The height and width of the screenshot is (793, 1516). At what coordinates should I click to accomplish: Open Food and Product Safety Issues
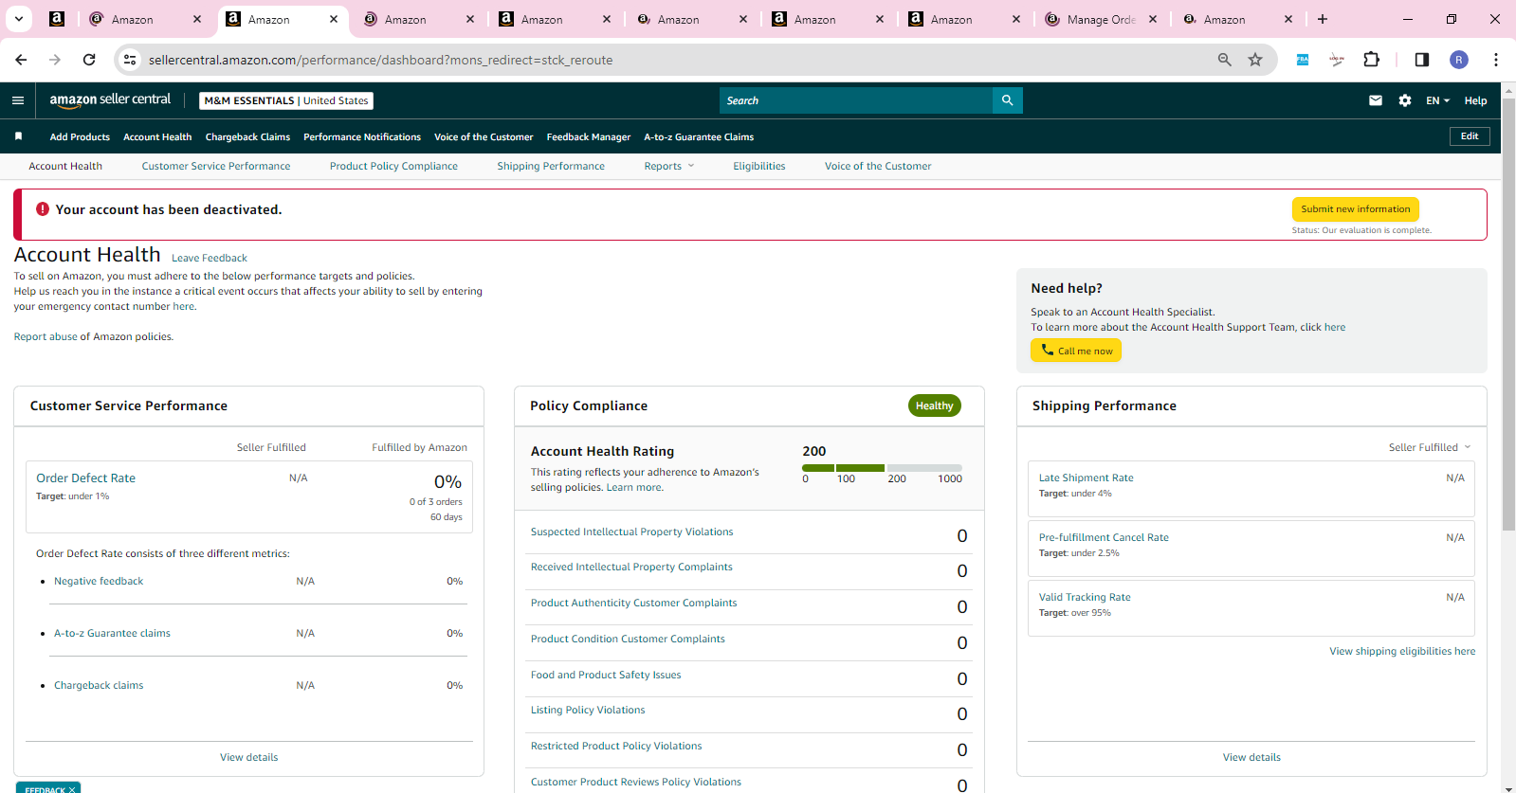(x=606, y=675)
